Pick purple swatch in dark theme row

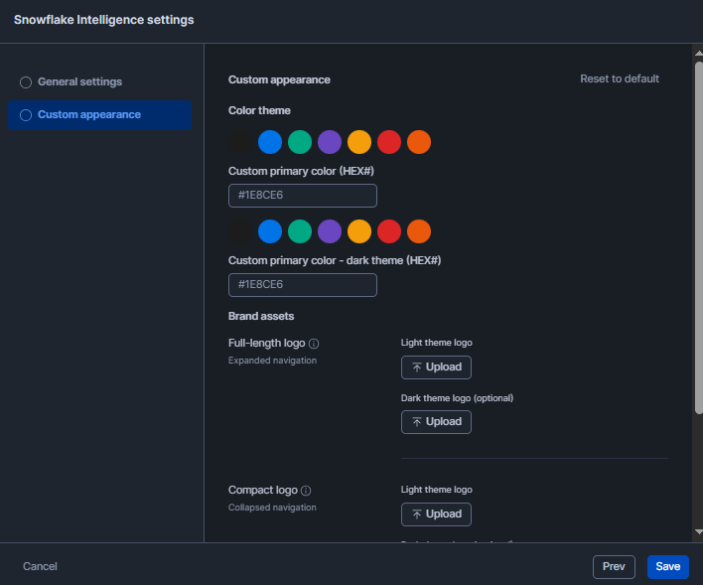click(330, 231)
